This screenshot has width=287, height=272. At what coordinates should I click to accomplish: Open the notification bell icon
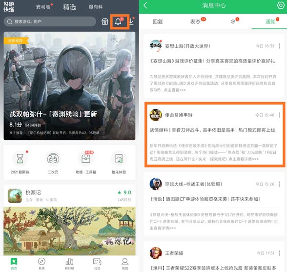click(118, 21)
